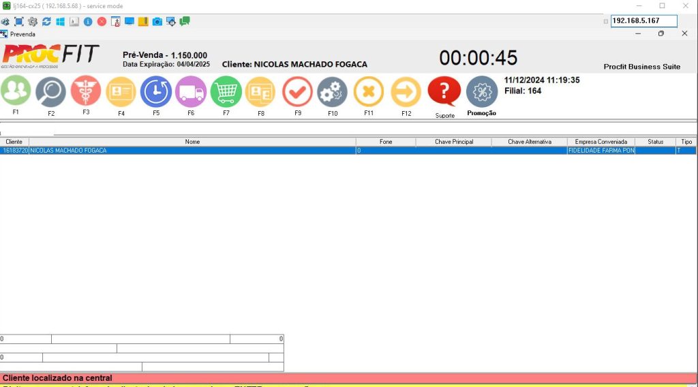The width and height of the screenshot is (698, 387).
Task: Open the keyboard key icon in toolbar
Action: [x=74, y=21]
